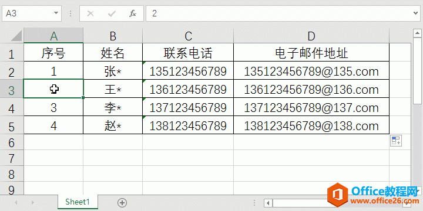Select row 7 header
This screenshot has height=211, width=423.
12,158
